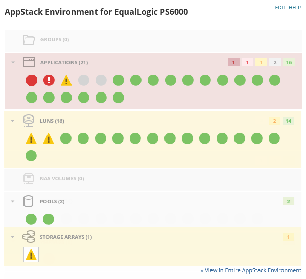Filter Applications by light red critical 1 badge

[247, 62]
